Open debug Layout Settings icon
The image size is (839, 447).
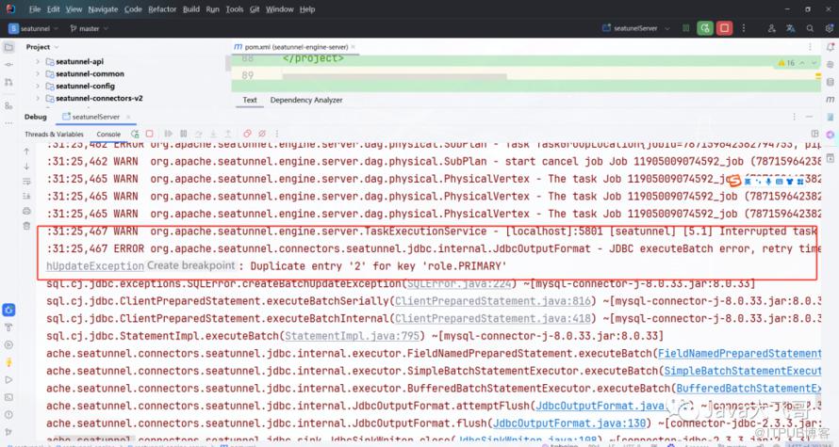point(814,134)
